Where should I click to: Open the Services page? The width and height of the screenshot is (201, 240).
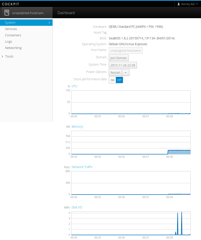coord(11,29)
